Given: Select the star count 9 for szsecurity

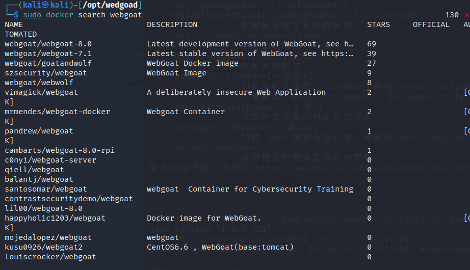Looking at the screenshot, I should tap(369, 73).
